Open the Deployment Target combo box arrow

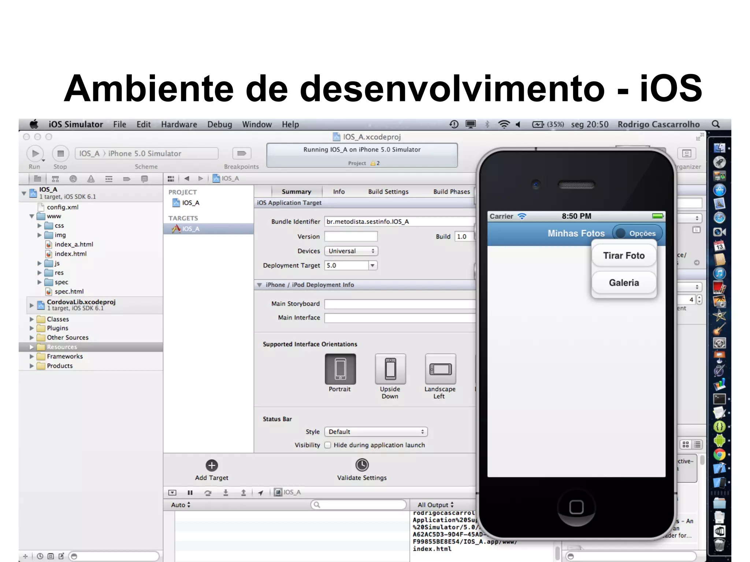coord(372,265)
